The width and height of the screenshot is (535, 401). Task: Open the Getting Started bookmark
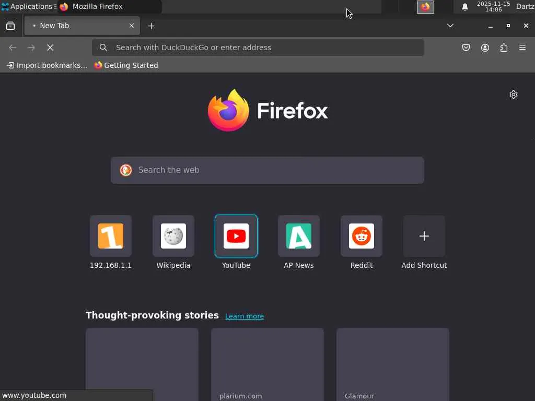[x=126, y=65]
